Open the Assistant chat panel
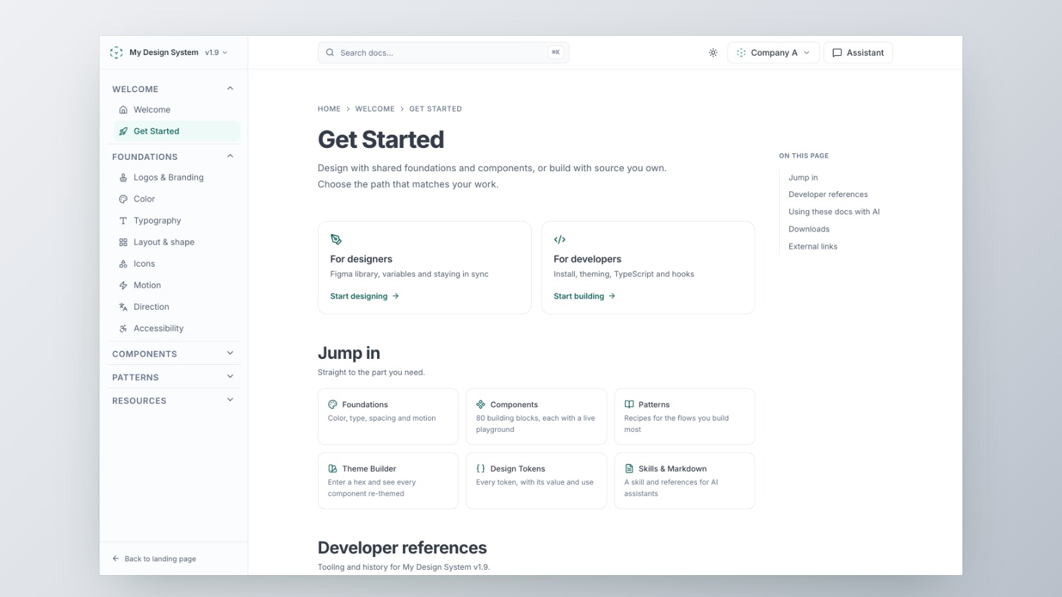1062x597 pixels. pyautogui.click(x=858, y=52)
